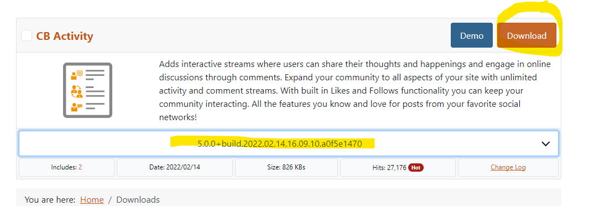
Task: Select the Downloads breadcrumb item
Action: (138, 199)
